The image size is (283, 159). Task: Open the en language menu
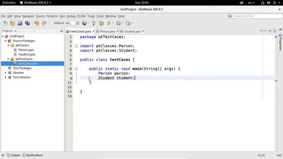click(x=251, y=3)
